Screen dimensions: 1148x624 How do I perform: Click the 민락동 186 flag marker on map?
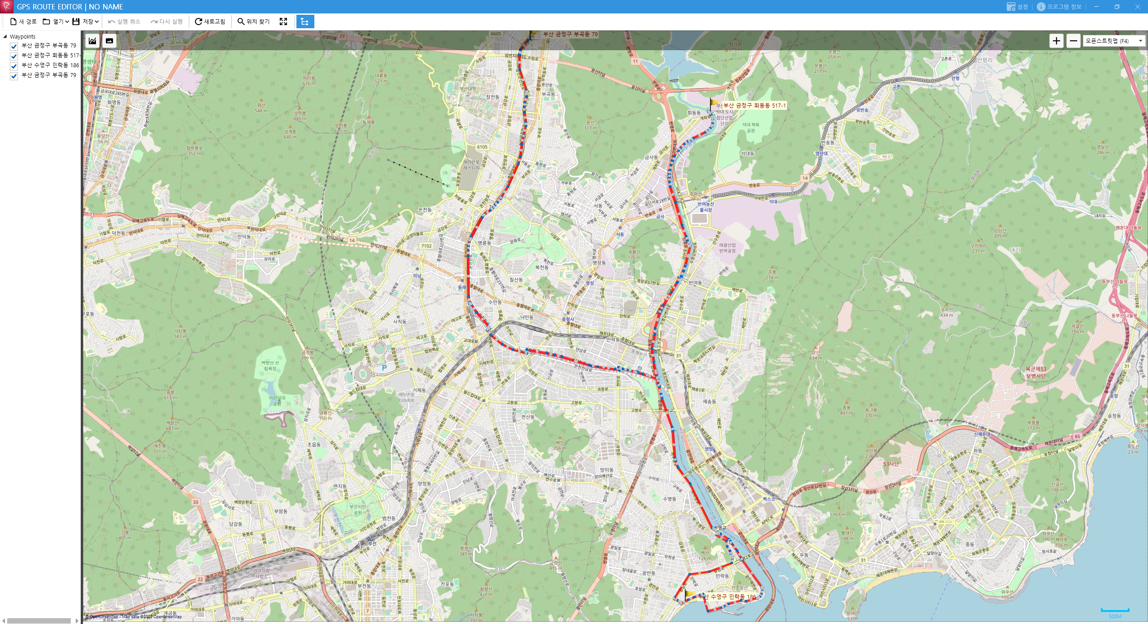pos(688,594)
